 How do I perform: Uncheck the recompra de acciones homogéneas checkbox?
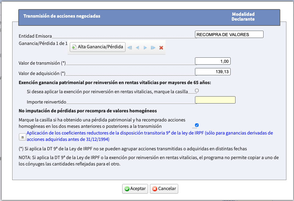(x=197, y=125)
